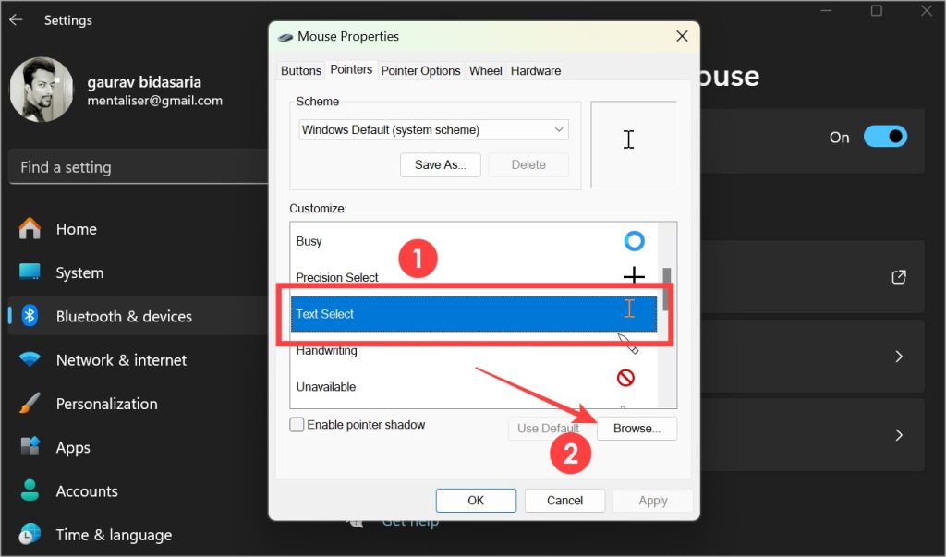Click the open-in-new-window icon in Settings
This screenshot has height=557, width=946.
point(899,276)
